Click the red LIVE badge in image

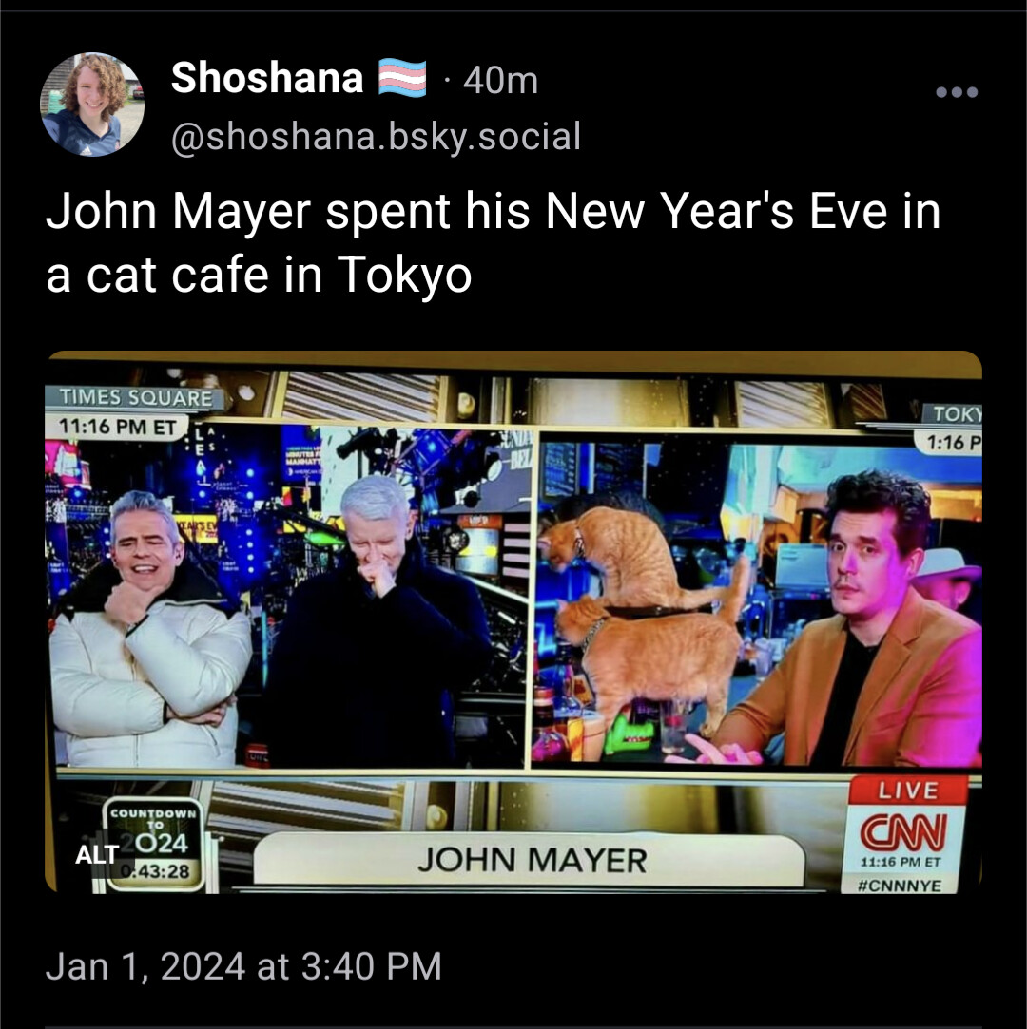pos(908,791)
